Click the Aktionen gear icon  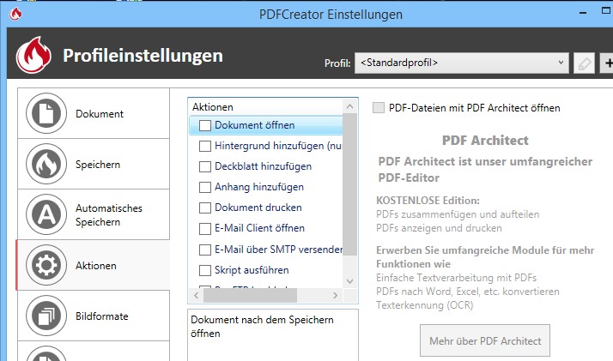(x=48, y=266)
